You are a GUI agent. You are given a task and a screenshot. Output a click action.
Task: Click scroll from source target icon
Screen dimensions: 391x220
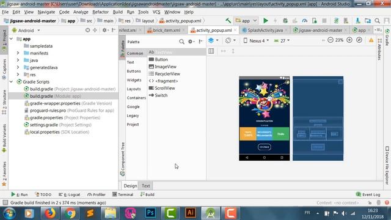[x=87, y=30]
